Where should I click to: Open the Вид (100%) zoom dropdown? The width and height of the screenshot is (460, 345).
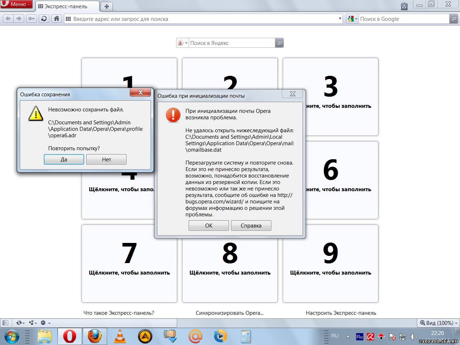438,323
